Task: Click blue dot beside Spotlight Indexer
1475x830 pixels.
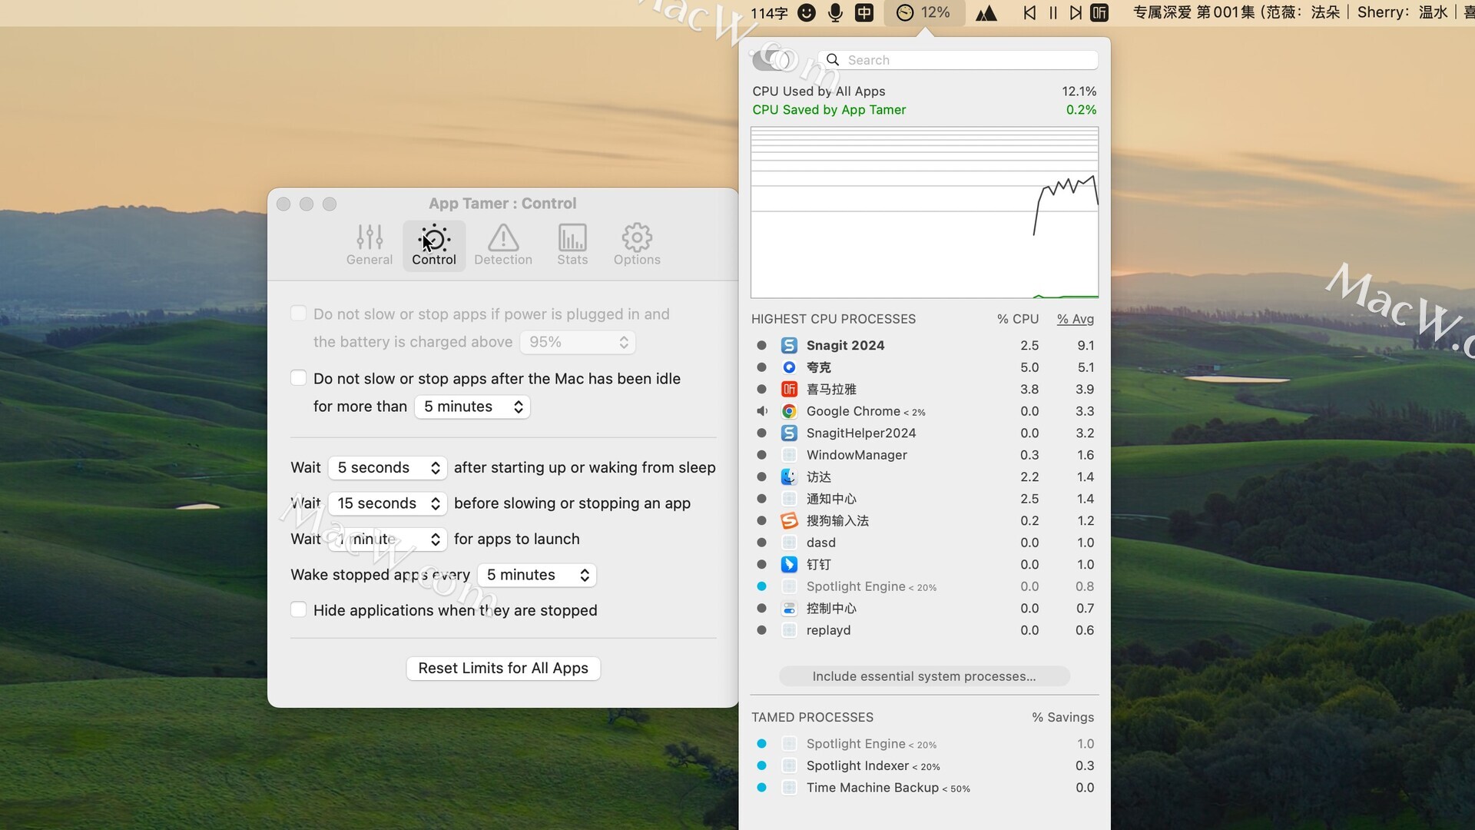Action: pyautogui.click(x=762, y=765)
